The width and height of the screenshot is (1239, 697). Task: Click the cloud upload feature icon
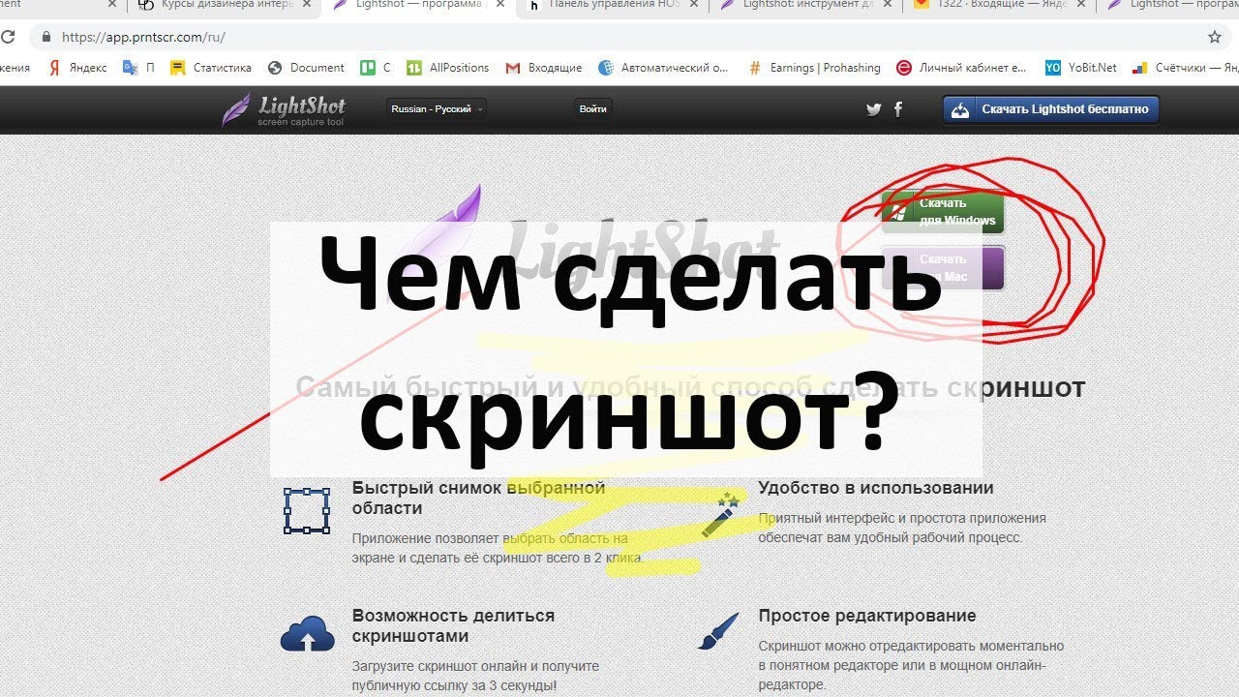point(307,634)
